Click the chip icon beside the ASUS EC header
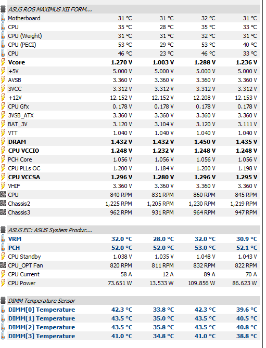This screenshot has height=348, width=266. (3, 230)
